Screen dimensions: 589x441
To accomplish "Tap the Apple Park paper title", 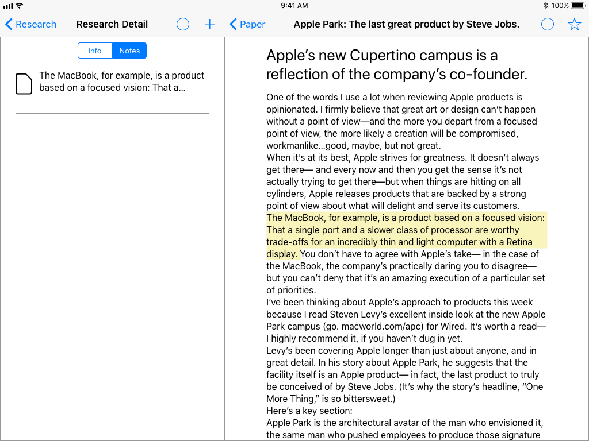I will click(407, 24).
